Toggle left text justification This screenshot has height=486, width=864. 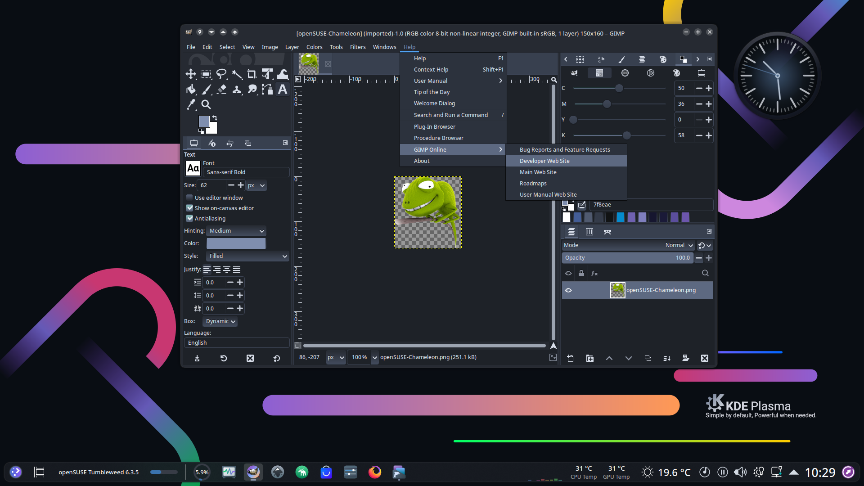pos(207,270)
